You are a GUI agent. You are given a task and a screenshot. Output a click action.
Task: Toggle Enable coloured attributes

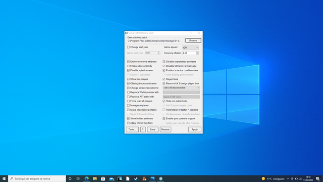(128, 62)
